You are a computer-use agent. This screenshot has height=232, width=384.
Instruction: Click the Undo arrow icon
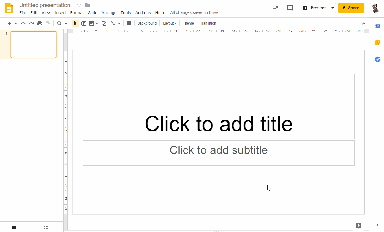tap(23, 23)
